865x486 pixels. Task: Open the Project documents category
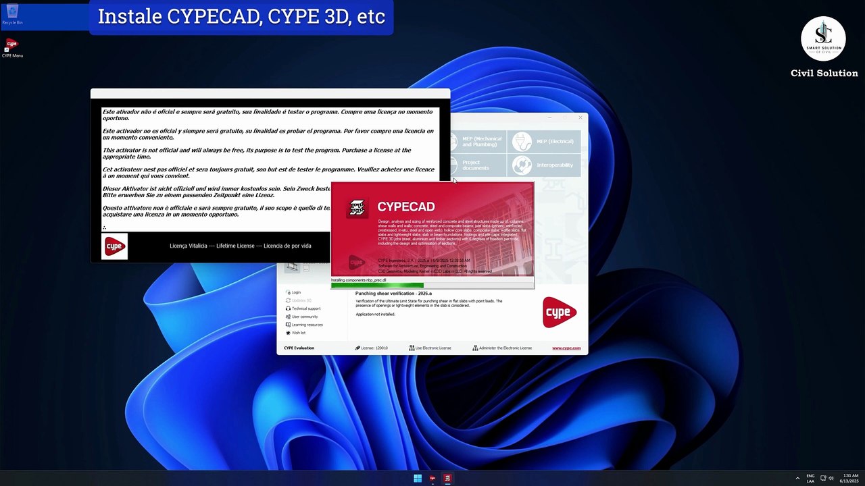click(x=478, y=165)
